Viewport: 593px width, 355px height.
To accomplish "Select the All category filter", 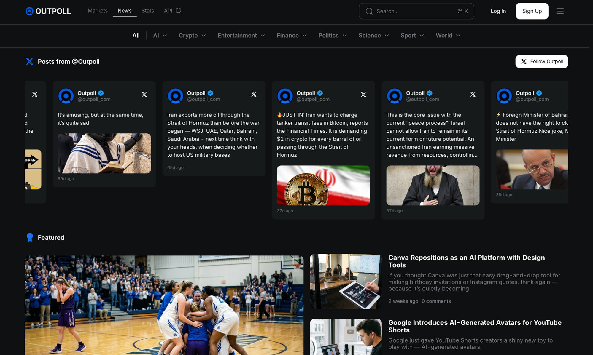I will click(136, 36).
